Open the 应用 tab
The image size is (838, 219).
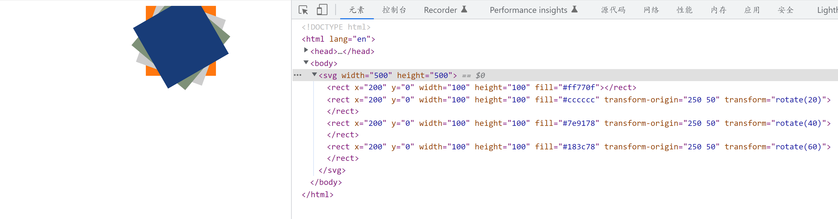(x=752, y=10)
